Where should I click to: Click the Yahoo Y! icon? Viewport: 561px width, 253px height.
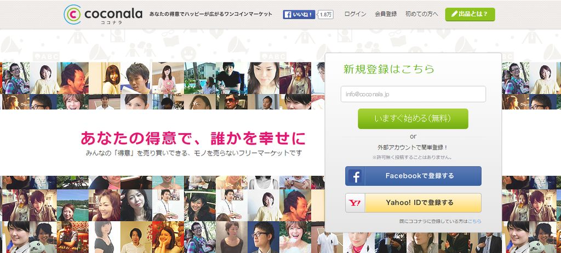point(355,203)
